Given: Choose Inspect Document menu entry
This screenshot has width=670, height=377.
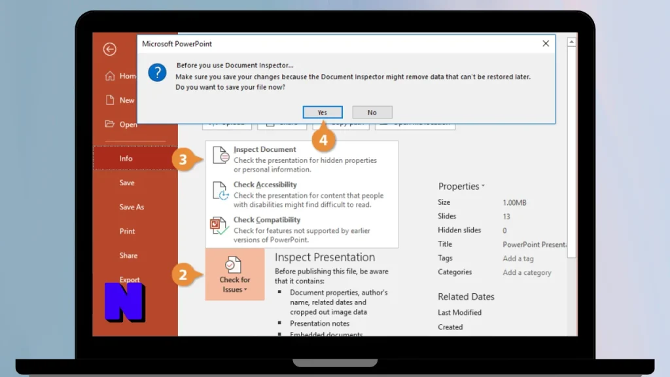Looking at the screenshot, I should pos(302,159).
